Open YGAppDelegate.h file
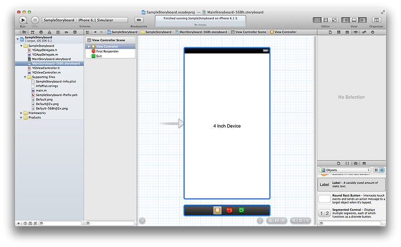 tap(45, 50)
